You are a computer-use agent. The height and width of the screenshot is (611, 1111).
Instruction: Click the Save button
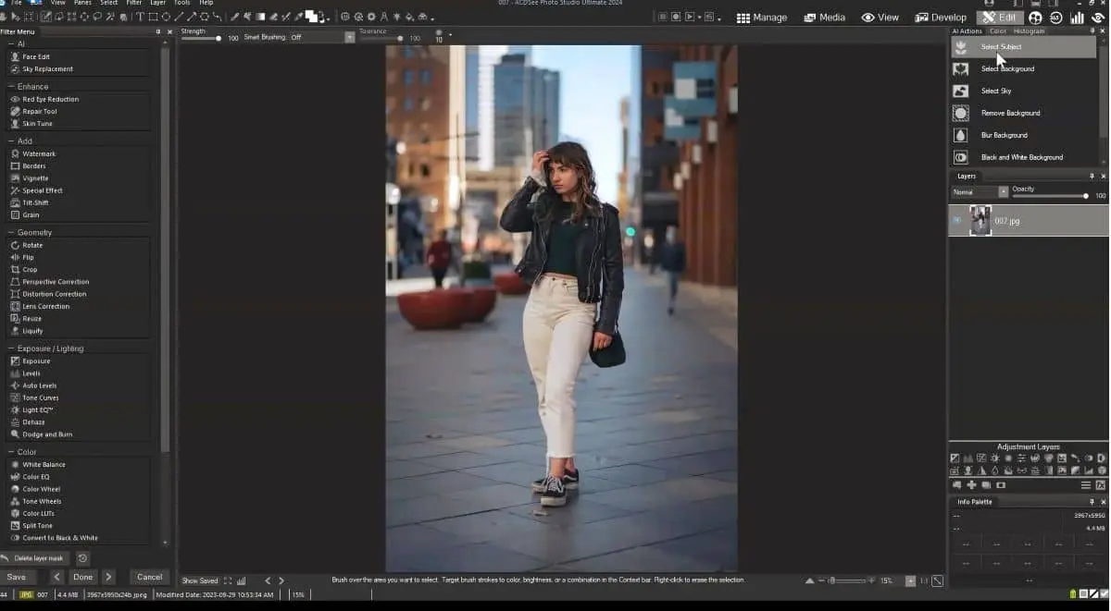[x=17, y=577]
